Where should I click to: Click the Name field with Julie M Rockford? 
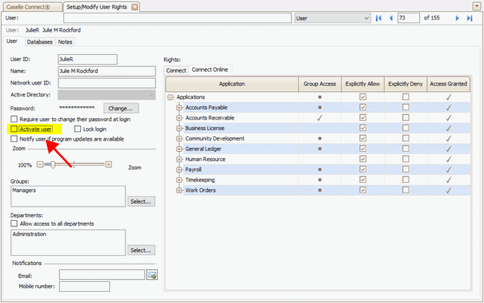(107, 71)
